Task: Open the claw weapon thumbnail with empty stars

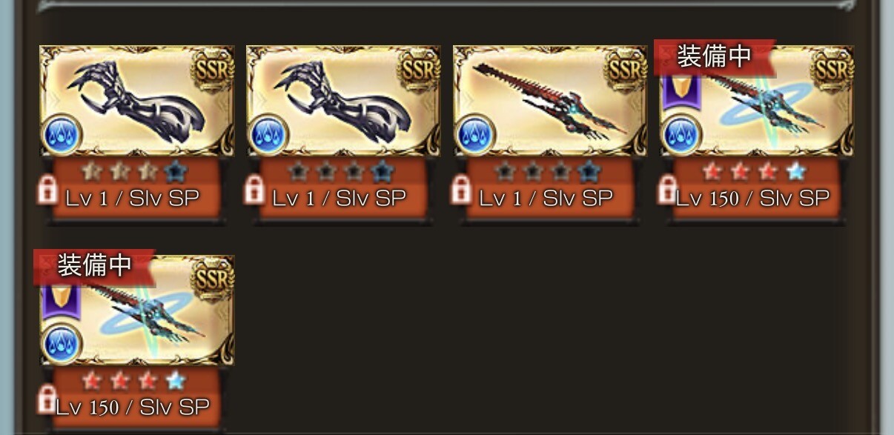Action: pos(343,101)
